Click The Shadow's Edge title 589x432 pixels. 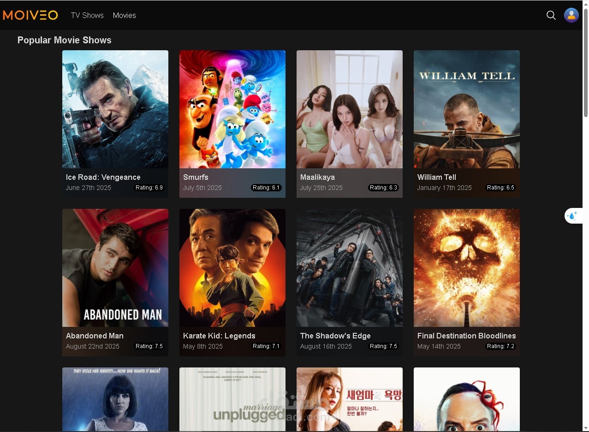(335, 336)
